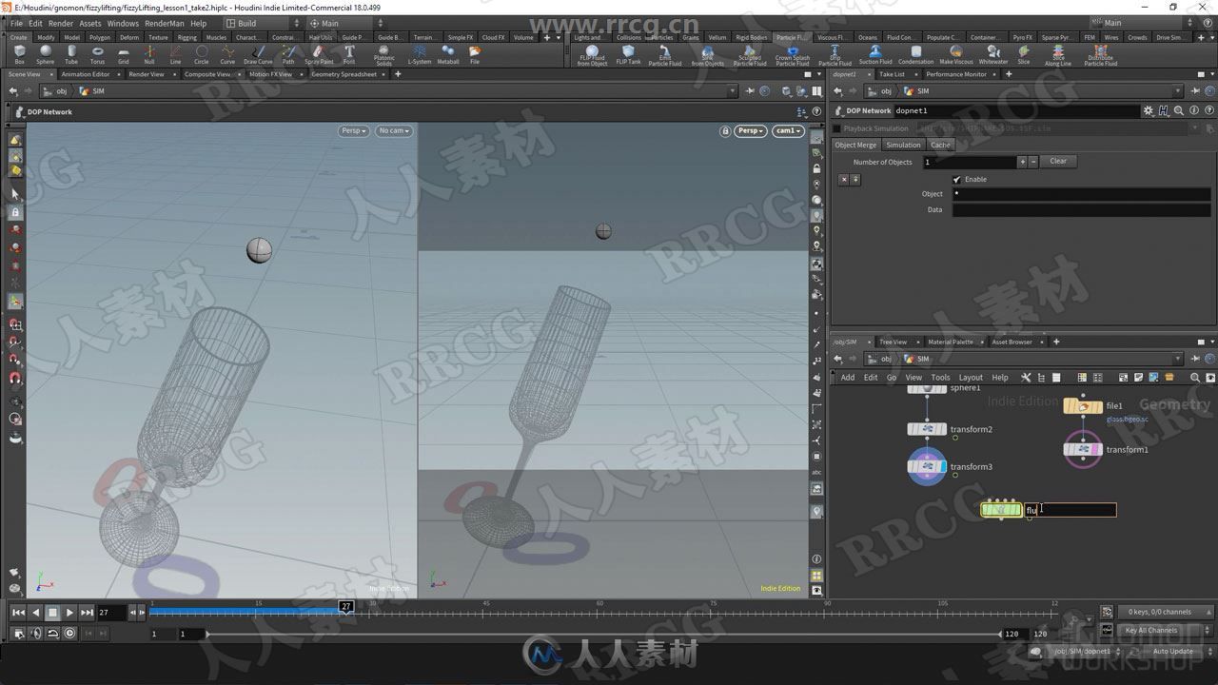The width and height of the screenshot is (1218, 685).
Task: Choose the Circle shelf tool
Action: coord(202,54)
